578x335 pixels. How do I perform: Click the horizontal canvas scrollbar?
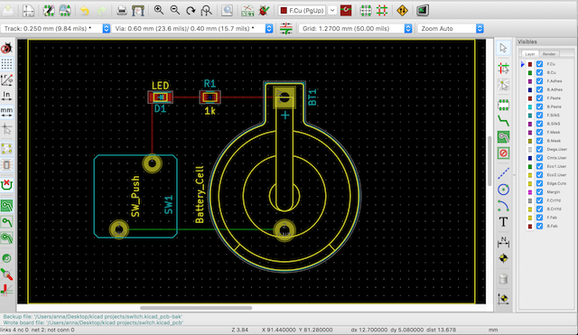[196, 308]
